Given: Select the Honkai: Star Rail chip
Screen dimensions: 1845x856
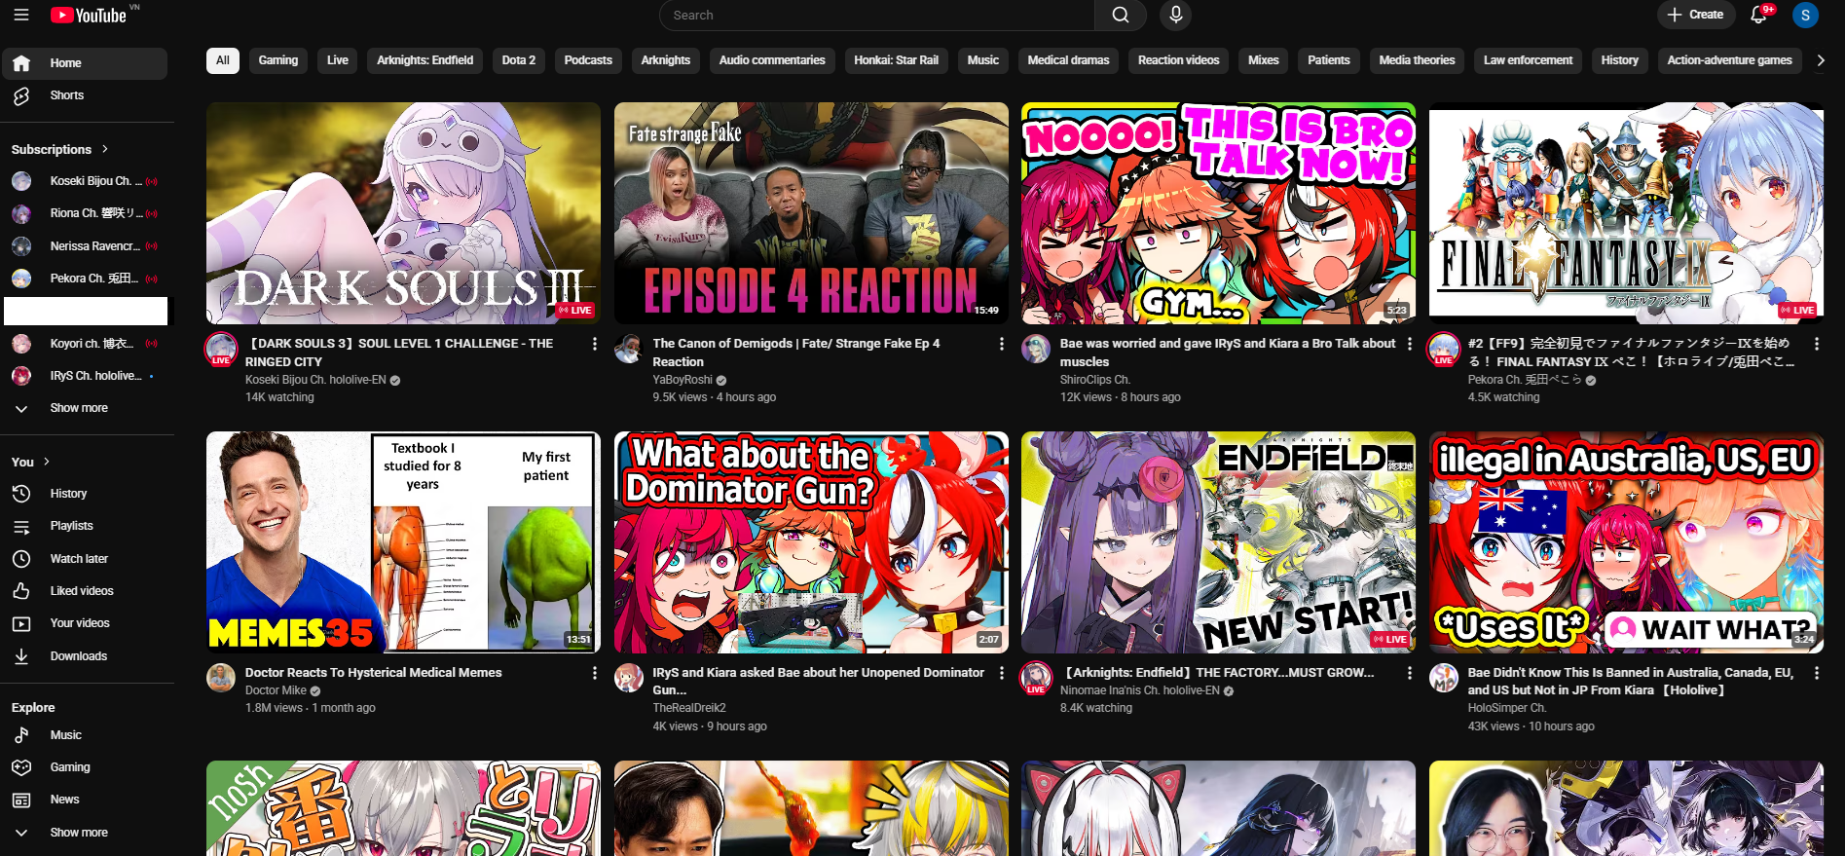Looking at the screenshot, I should pos(896,60).
